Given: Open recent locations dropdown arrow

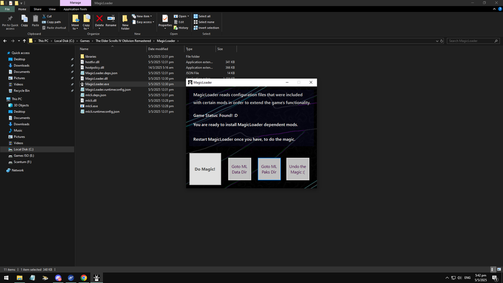Looking at the screenshot, I should (x=19, y=41).
